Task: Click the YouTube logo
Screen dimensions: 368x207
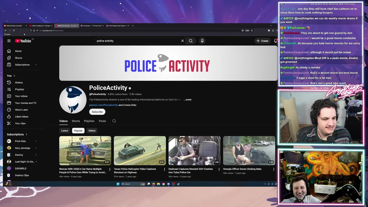Action: (x=23, y=41)
